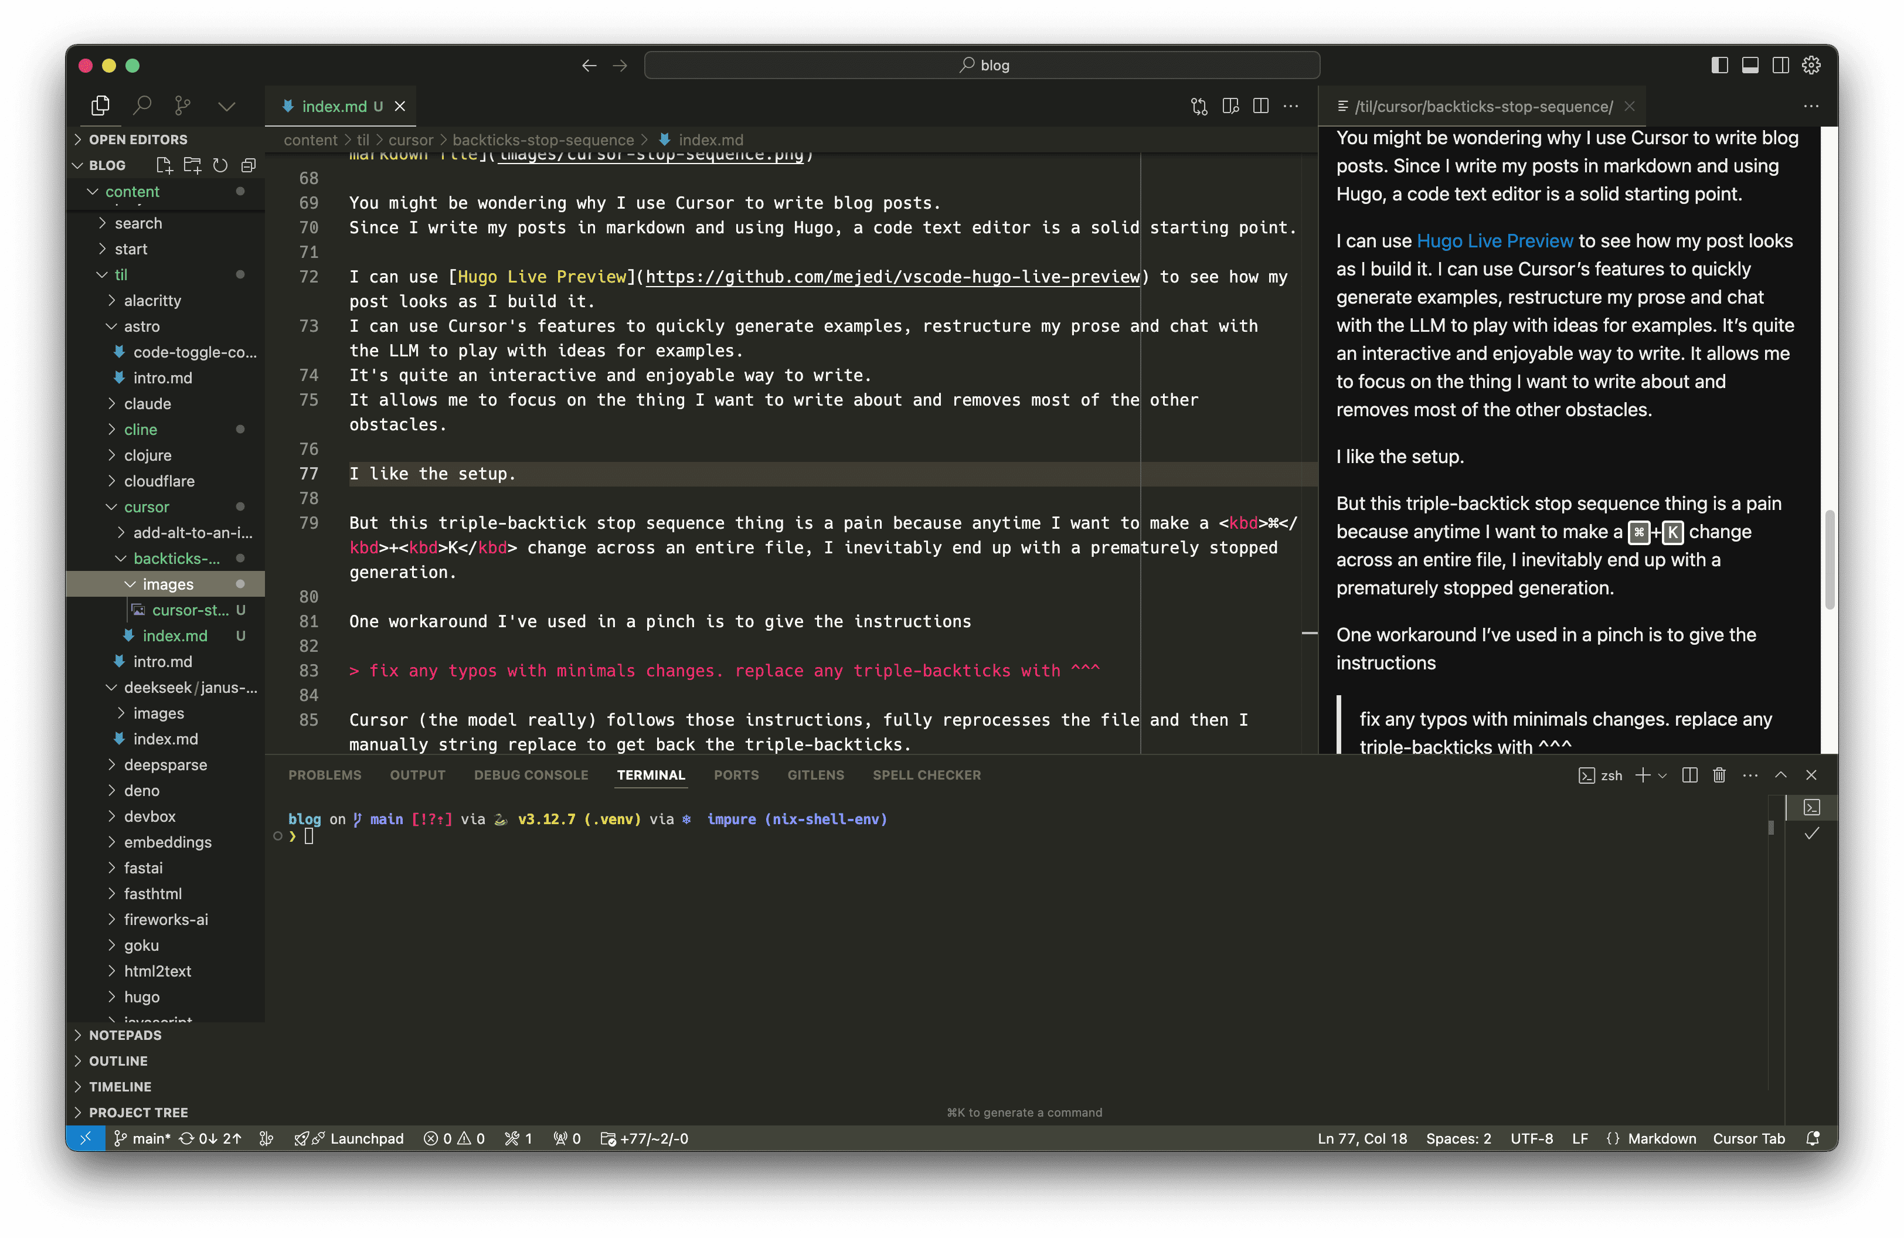Maximize the panel with caret icon
The height and width of the screenshot is (1238, 1904).
(1781, 775)
